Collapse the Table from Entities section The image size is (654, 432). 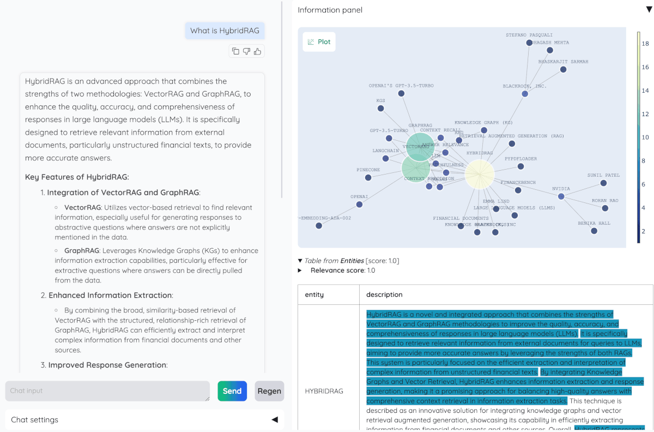click(300, 261)
